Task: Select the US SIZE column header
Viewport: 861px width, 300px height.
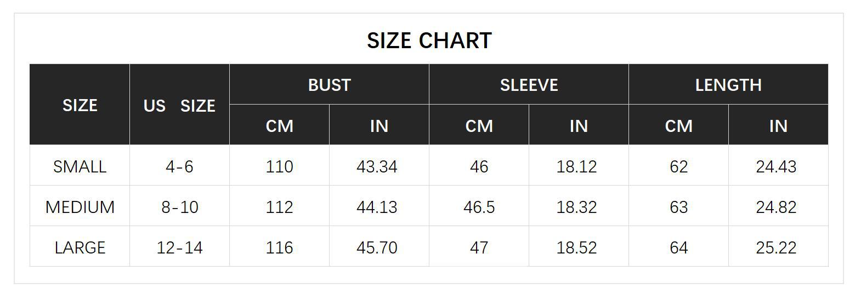Action: (x=179, y=105)
